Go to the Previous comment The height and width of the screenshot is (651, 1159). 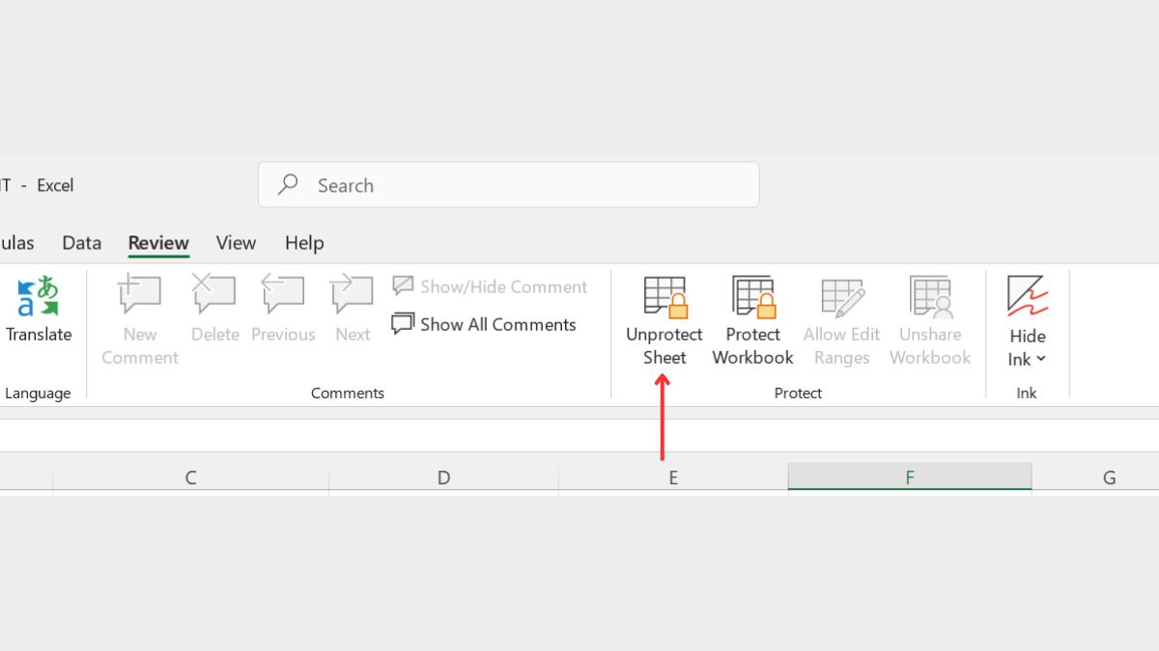click(283, 295)
